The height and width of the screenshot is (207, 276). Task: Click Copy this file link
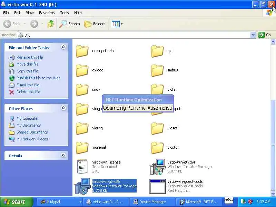(x=27, y=71)
